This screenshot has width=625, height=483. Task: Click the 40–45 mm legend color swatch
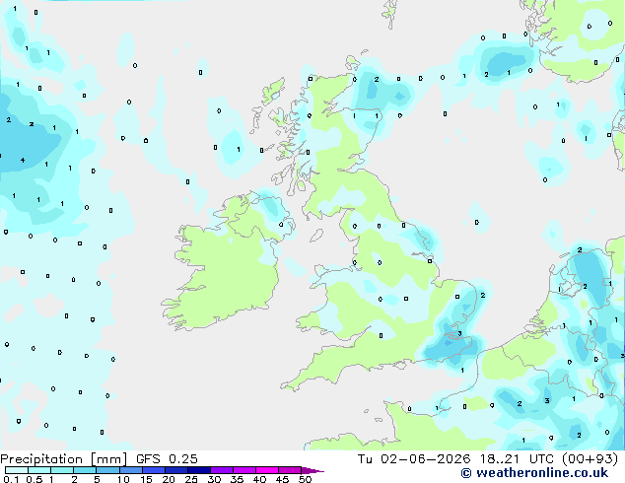[267, 470]
